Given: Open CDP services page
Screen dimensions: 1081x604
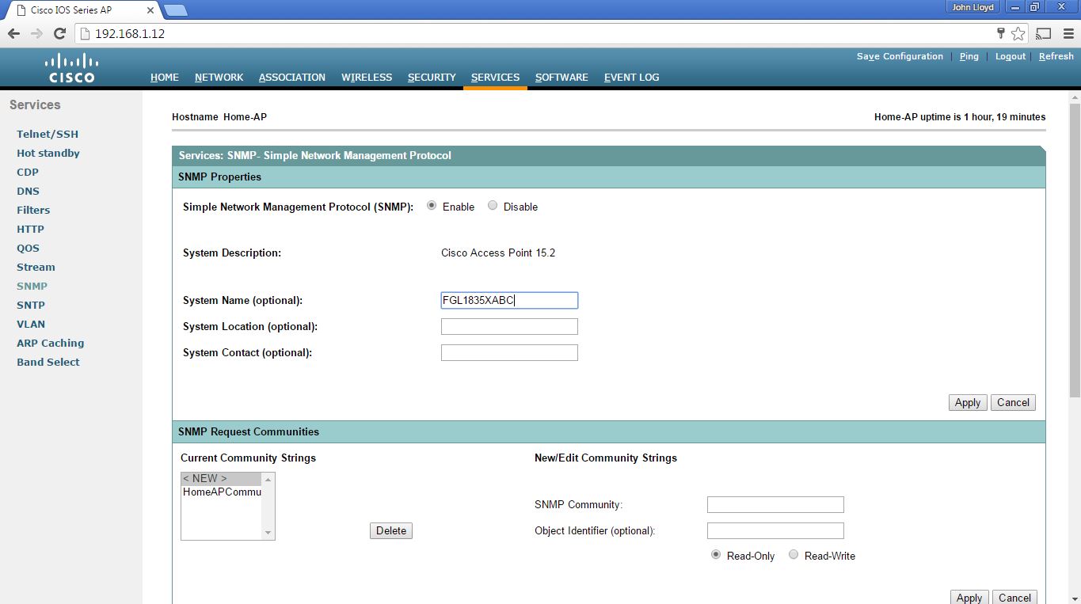Looking at the screenshot, I should [28, 172].
